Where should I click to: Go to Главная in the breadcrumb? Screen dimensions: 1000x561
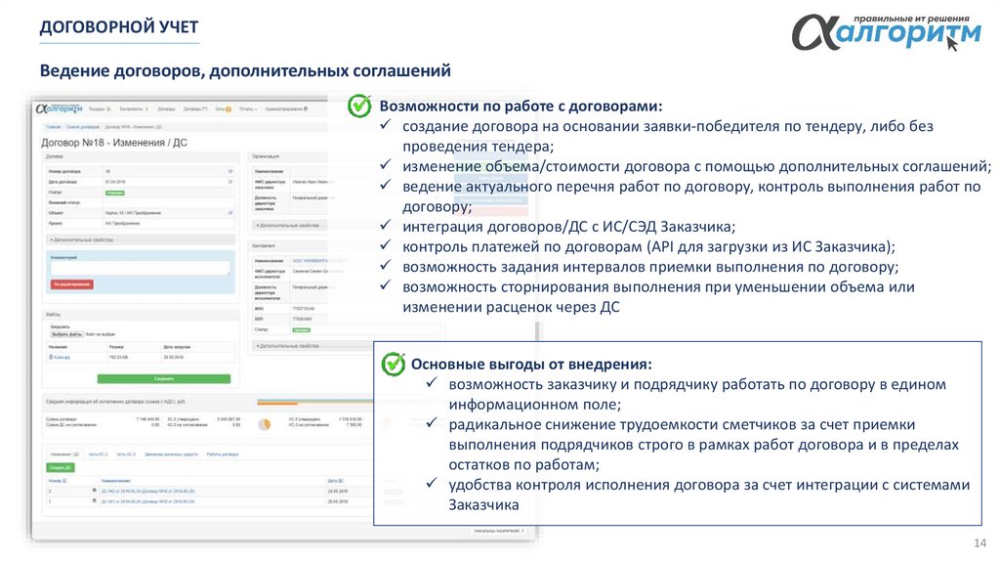coord(53,127)
